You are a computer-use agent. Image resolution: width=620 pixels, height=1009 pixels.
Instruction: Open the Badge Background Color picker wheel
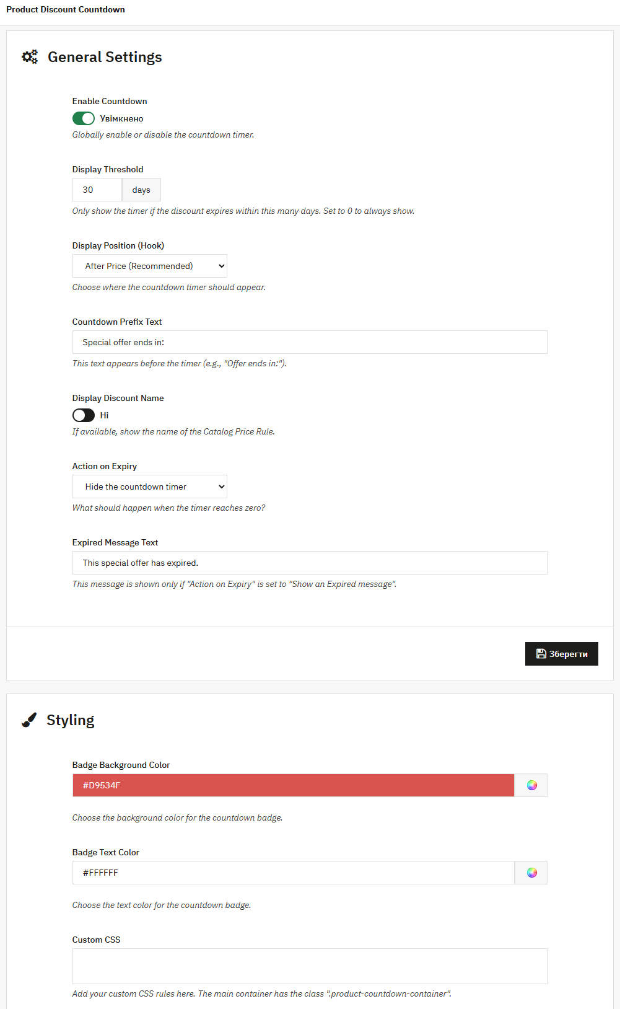click(x=530, y=785)
